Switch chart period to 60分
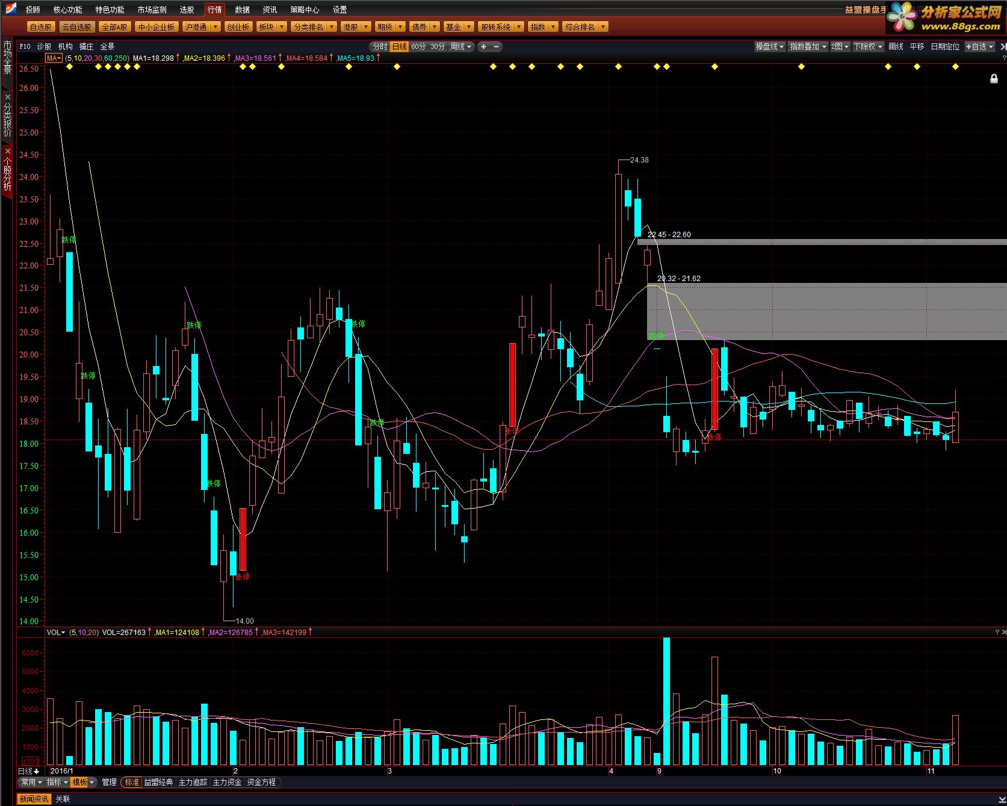This screenshot has height=806, width=1007. coord(418,46)
